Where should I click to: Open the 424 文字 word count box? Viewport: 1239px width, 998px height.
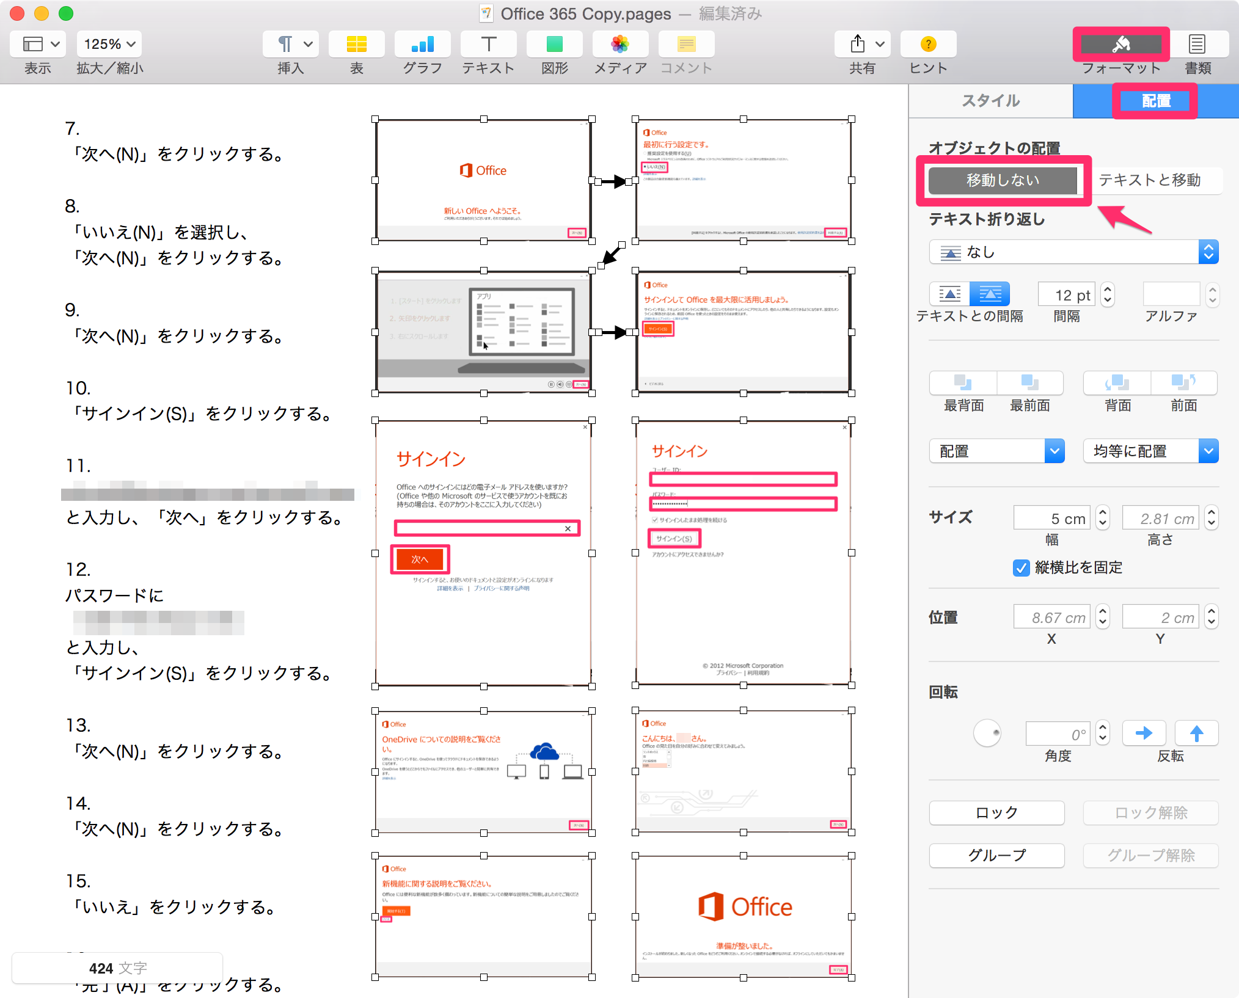point(117,968)
